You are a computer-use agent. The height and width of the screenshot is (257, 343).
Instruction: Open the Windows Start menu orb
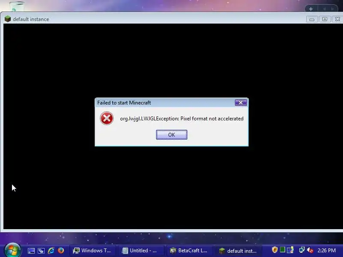13,250
